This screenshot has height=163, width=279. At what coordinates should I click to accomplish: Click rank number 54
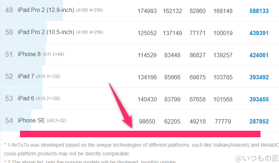click(9, 121)
